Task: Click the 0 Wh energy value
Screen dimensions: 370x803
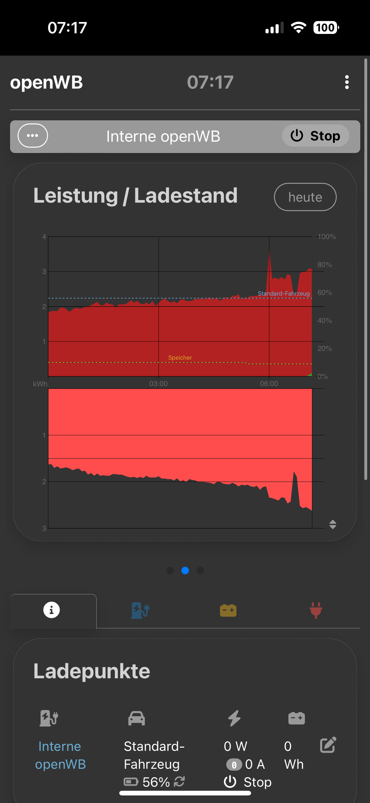Action: (294, 755)
